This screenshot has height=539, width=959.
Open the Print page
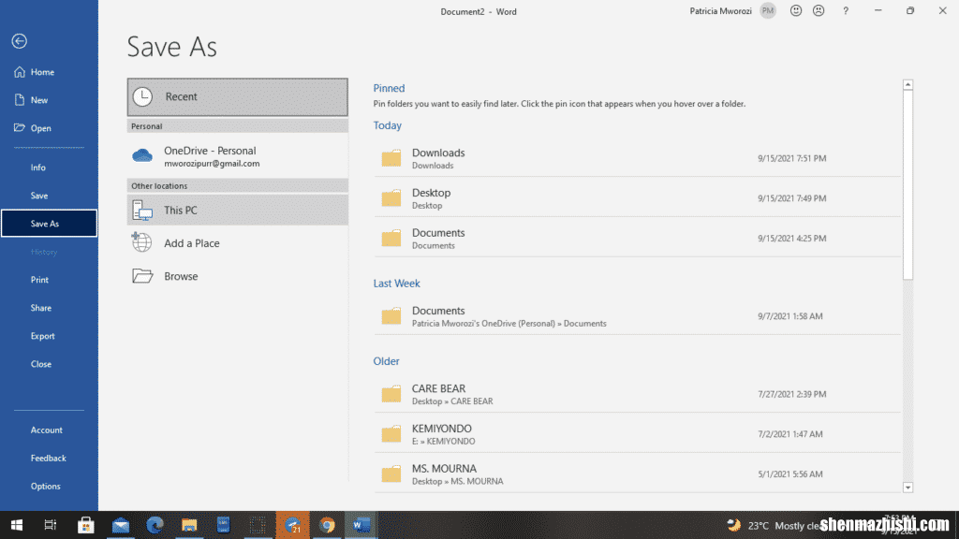point(49,280)
